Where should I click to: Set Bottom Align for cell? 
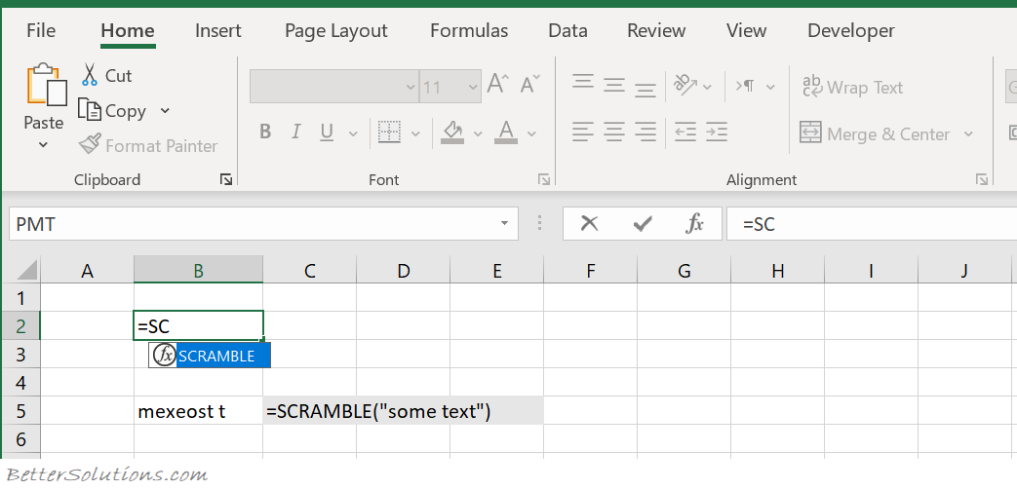coord(645,88)
